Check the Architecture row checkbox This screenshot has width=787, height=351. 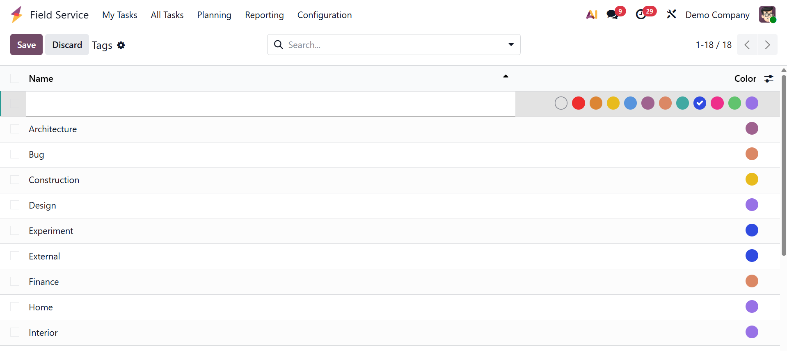pos(15,129)
